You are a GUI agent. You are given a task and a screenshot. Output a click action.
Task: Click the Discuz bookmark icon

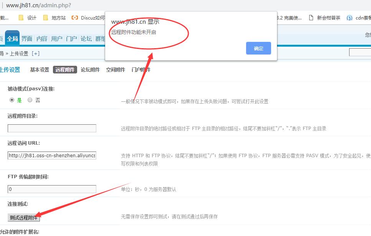[x=75, y=18]
